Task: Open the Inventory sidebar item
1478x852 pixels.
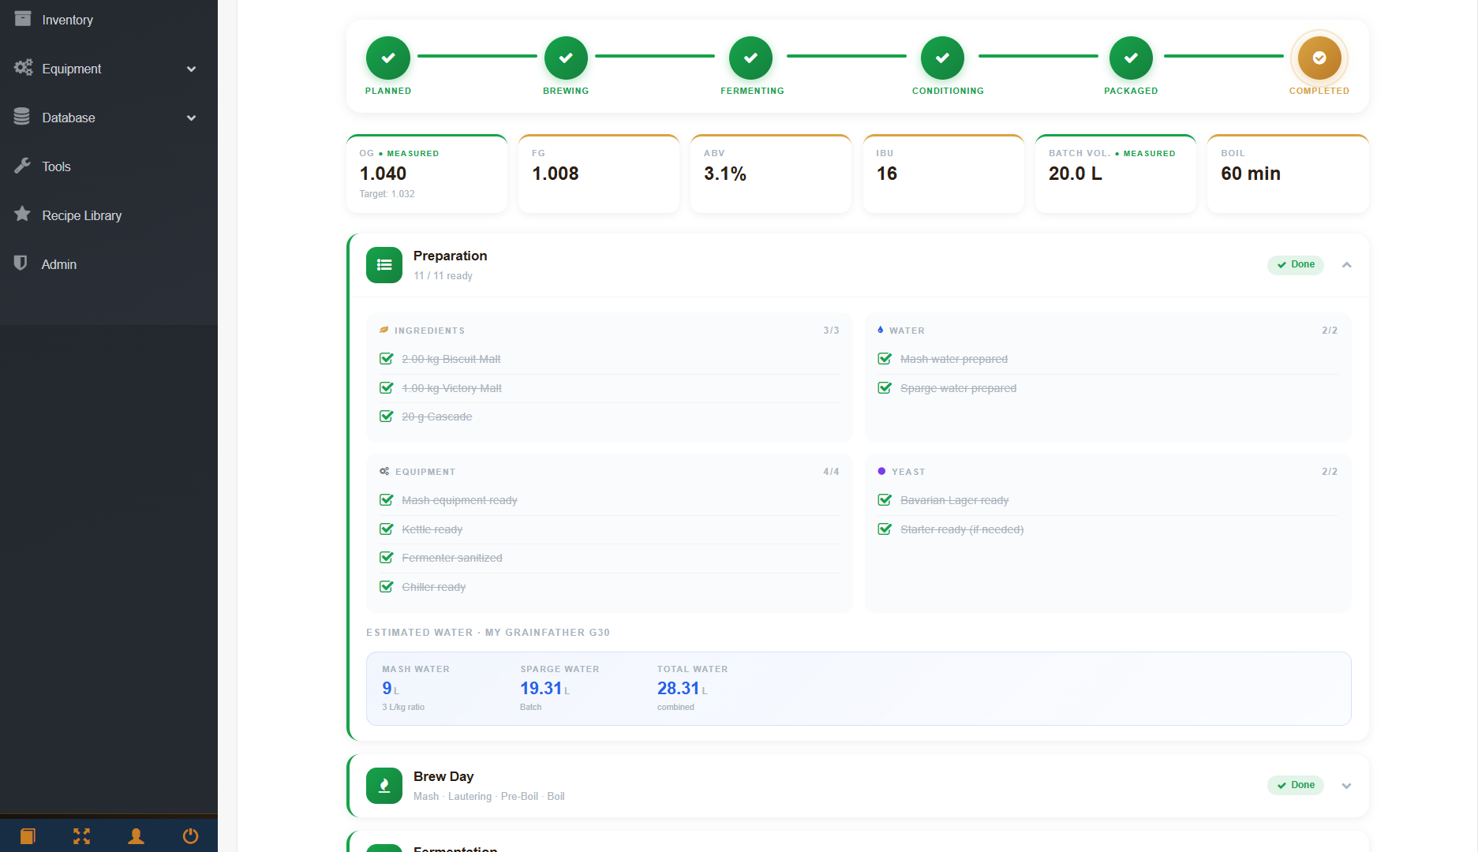Action: pyautogui.click(x=109, y=20)
